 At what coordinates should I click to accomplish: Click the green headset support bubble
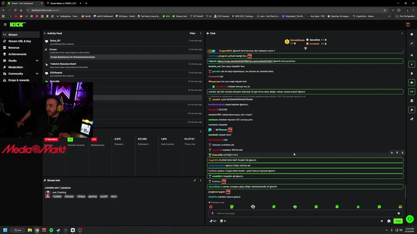(x=410, y=219)
